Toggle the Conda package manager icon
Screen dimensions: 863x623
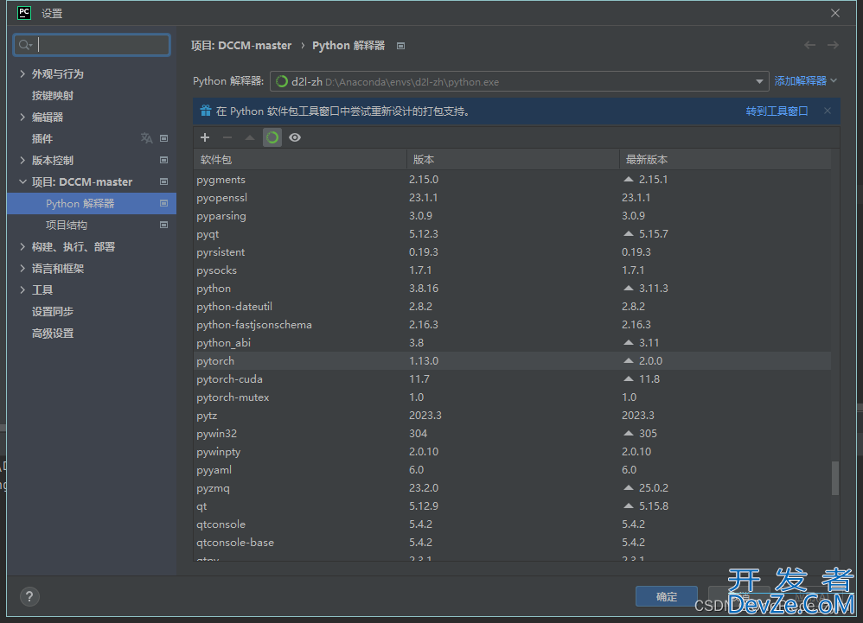272,137
